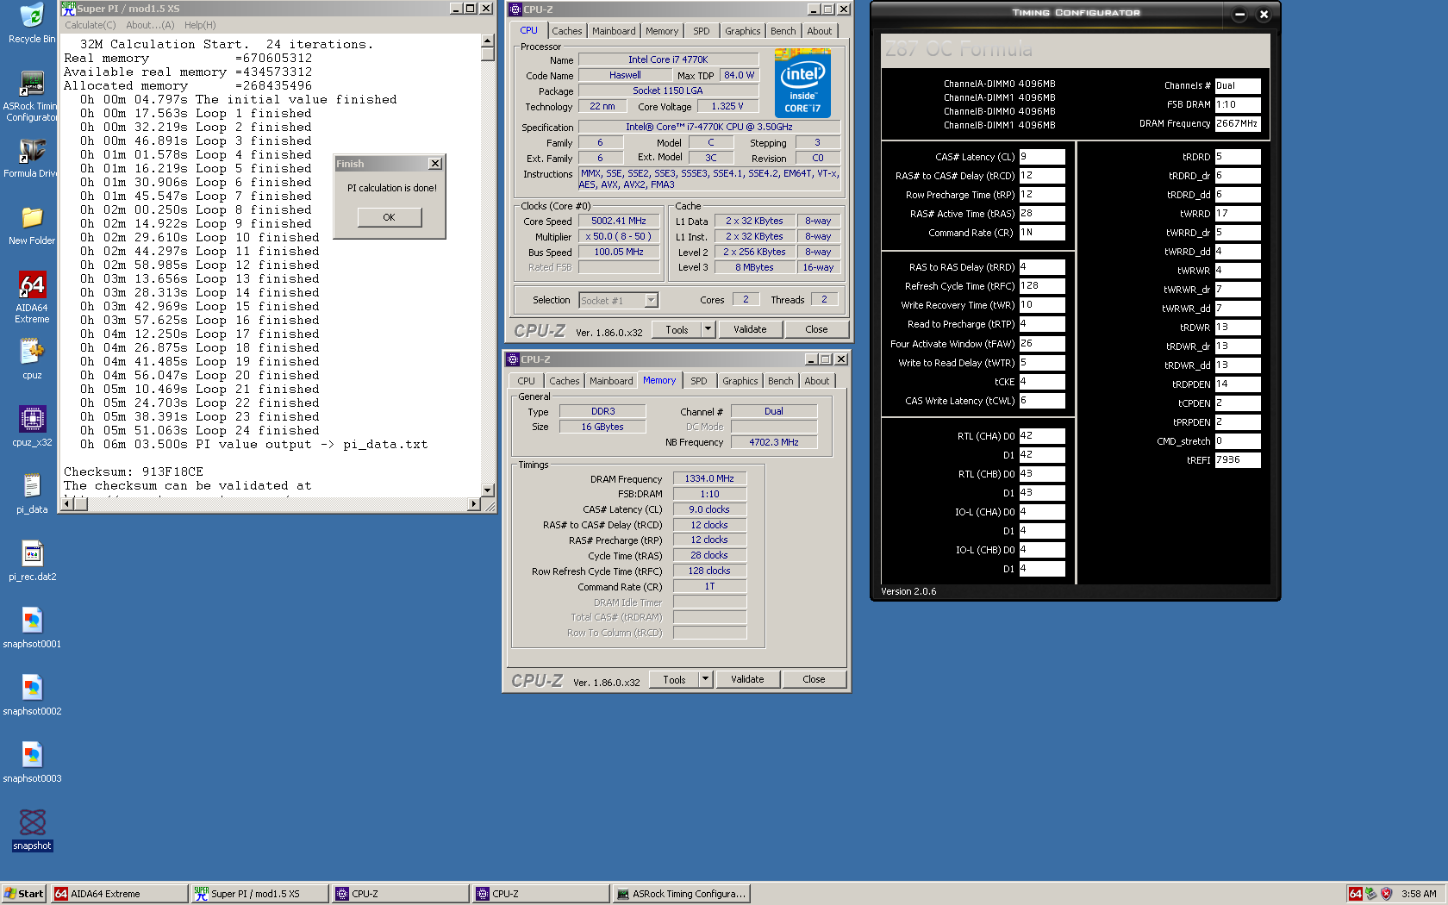1448x905 pixels.
Task: Click the tREFI value field
Action: [1238, 460]
